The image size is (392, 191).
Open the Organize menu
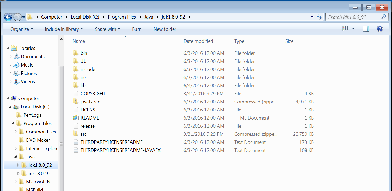coord(22,29)
